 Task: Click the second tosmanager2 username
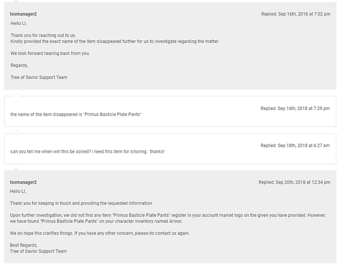click(x=23, y=182)
